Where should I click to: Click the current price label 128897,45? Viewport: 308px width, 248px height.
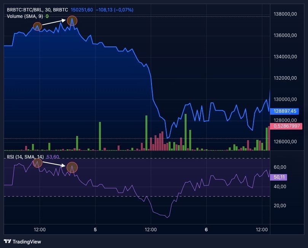click(285, 111)
